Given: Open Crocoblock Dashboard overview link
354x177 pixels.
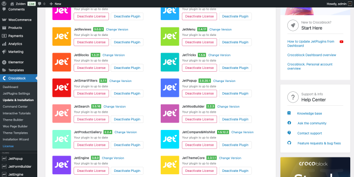Looking at the screenshot, I should [312, 55].
